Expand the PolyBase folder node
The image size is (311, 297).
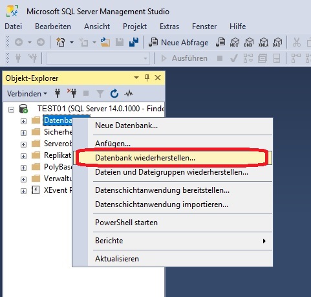pyautogui.click(x=23, y=168)
